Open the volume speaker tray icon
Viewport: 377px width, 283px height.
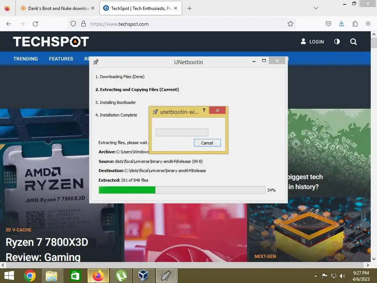pos(342,276)
